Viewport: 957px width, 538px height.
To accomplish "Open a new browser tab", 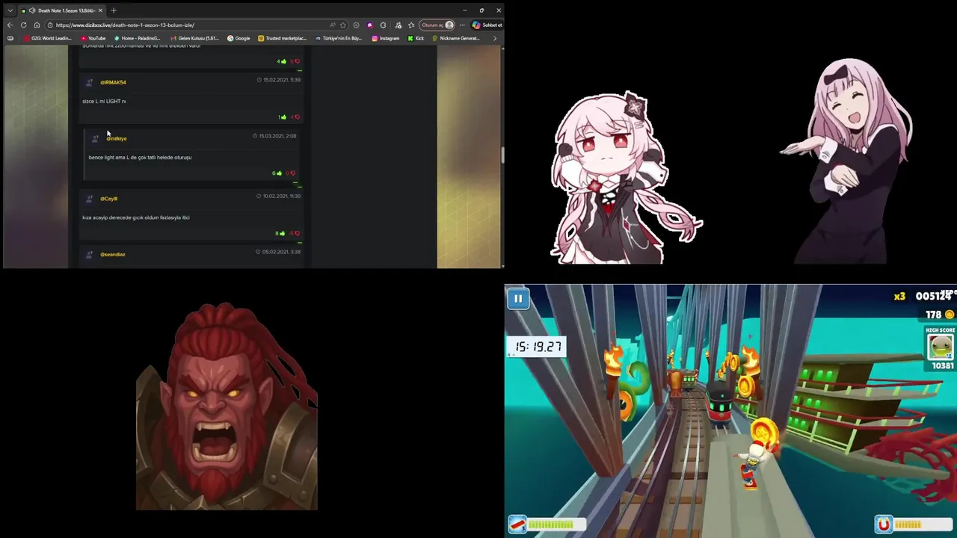I will [114, 10].
